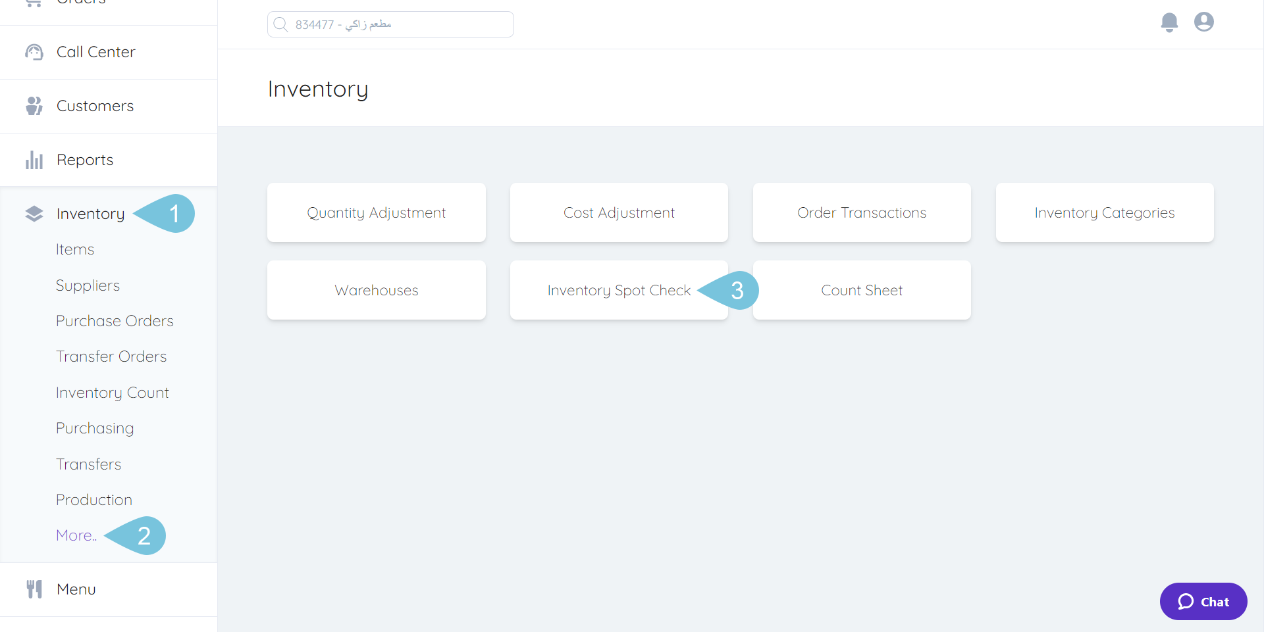This screenshot has width=1264, height=632.
Task: Select Inventory in the sidebar
Action: coord(90,214)
